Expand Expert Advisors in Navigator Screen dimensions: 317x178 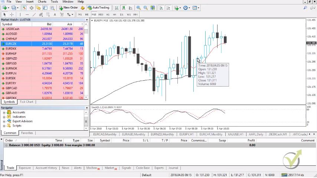4,121
